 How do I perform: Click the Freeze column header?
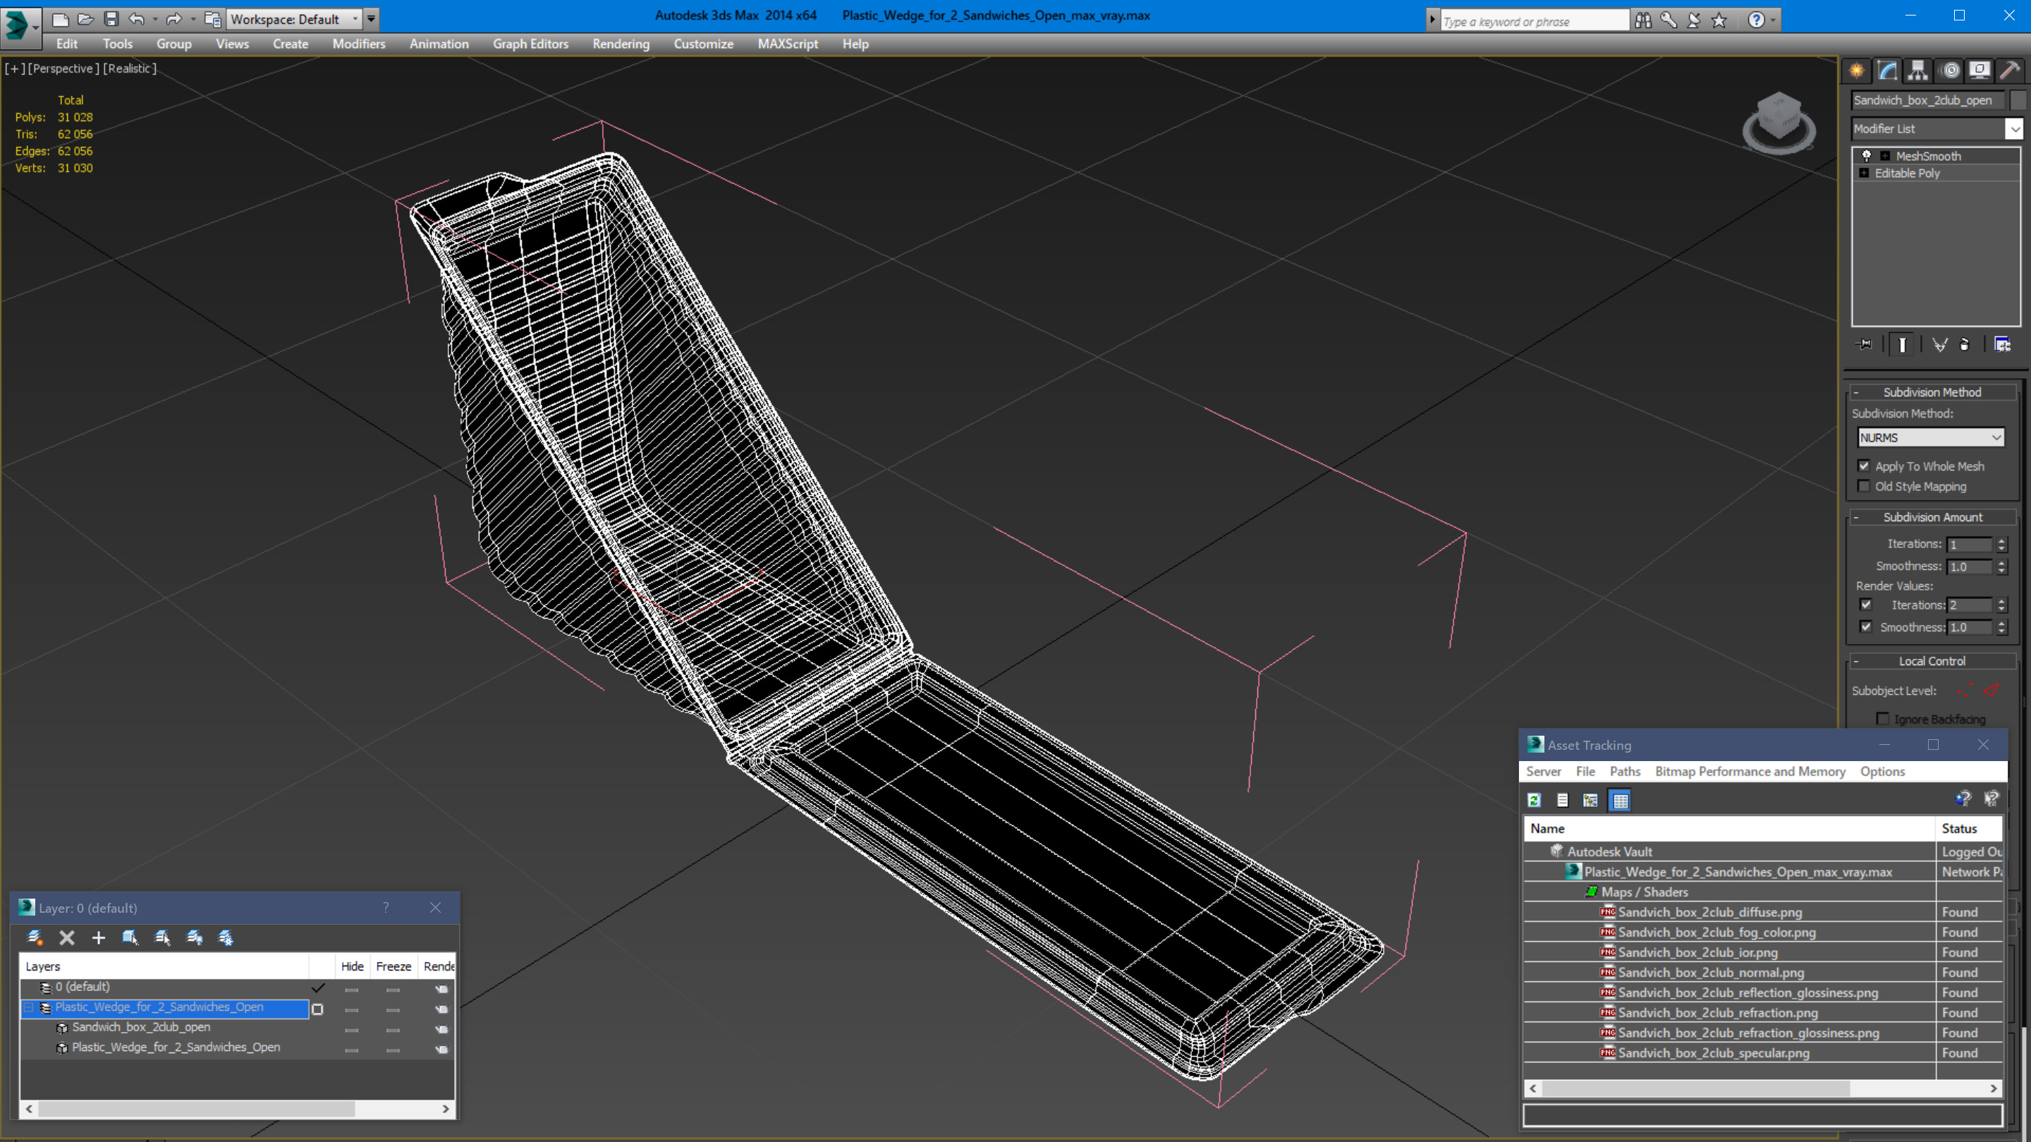pyautogui.click(x=393, y=966)
